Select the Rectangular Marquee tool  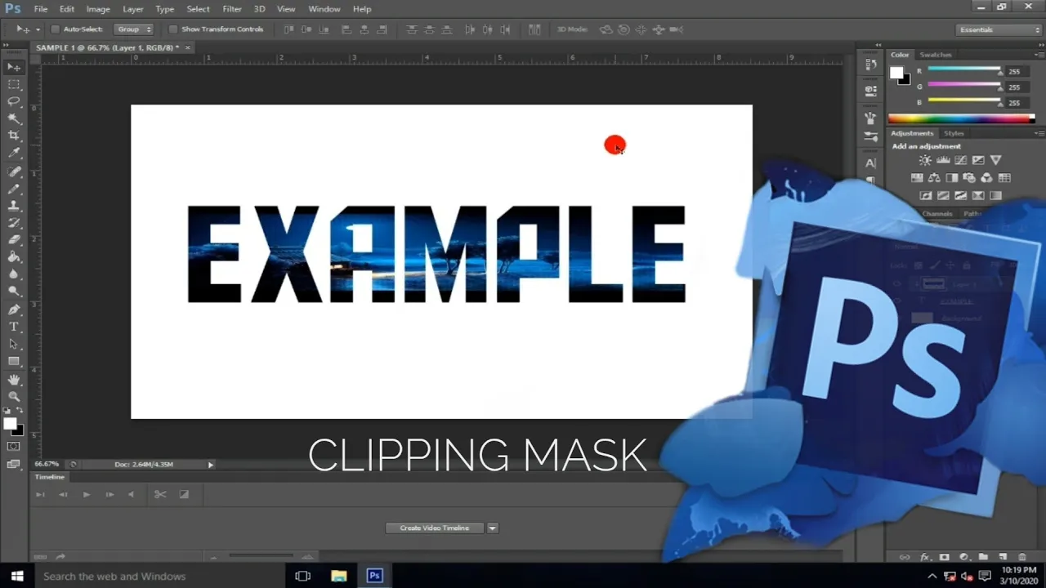(x=14, y=84)
